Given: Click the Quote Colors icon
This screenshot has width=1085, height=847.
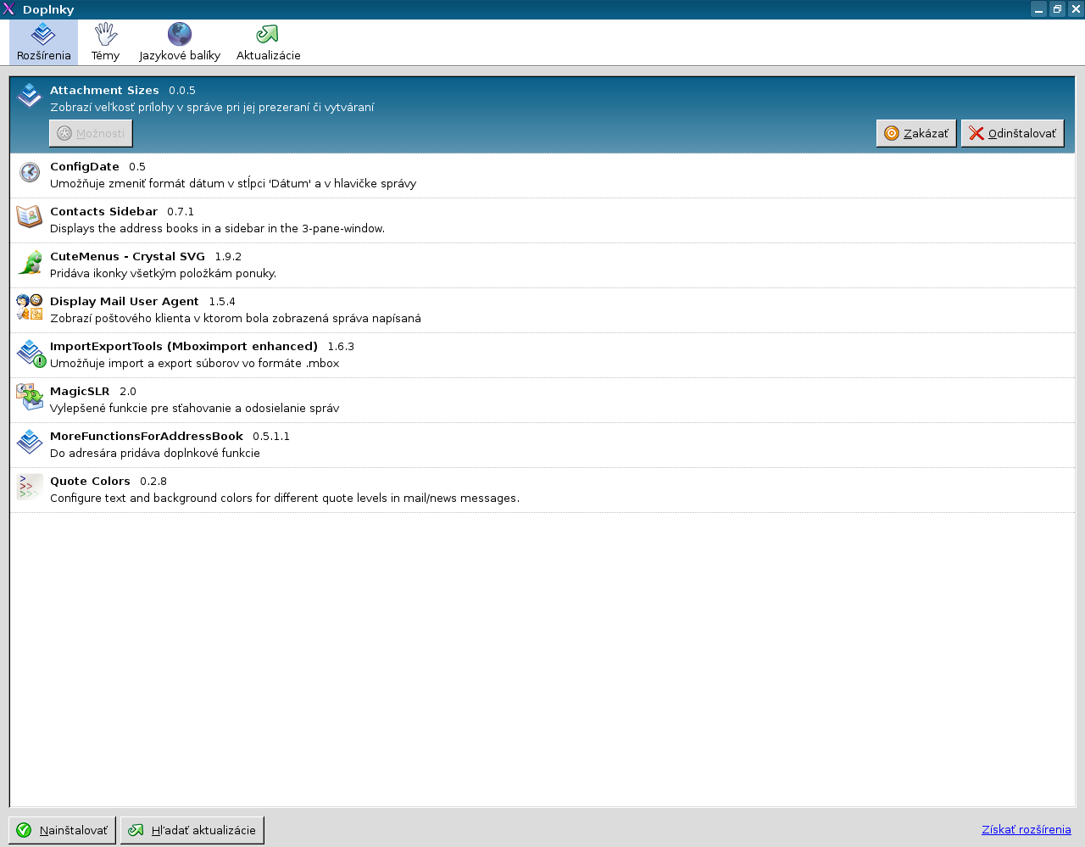Looking at the screenshot, I should [30, 487].
